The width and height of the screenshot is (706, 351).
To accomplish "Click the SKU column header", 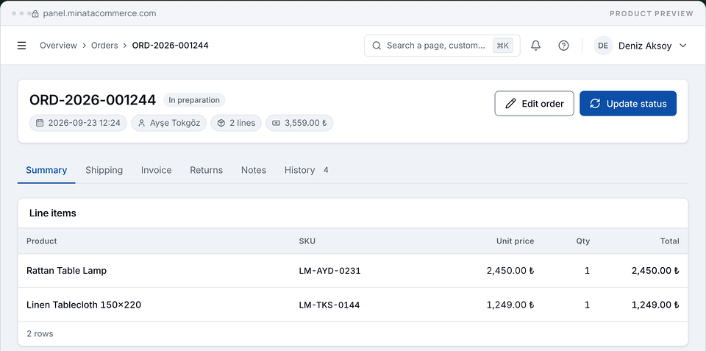I will click(x=307, y=241).
